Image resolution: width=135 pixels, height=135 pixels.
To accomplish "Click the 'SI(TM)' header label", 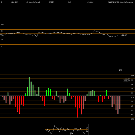I will click(x=51, y=2).
